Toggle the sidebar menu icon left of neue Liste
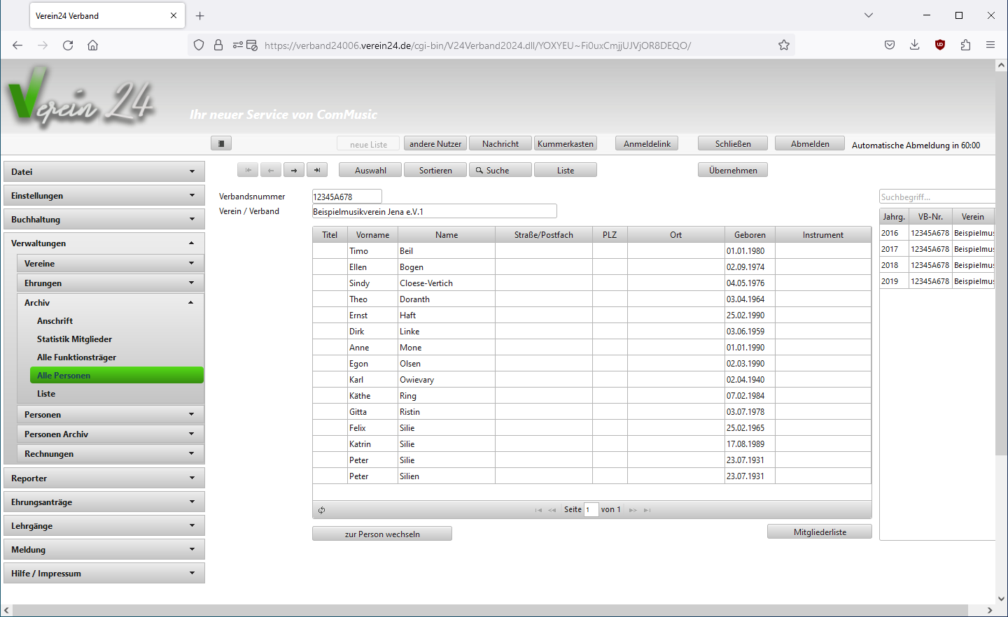This screenshot has width=1008, height=617. coord(221,143)
